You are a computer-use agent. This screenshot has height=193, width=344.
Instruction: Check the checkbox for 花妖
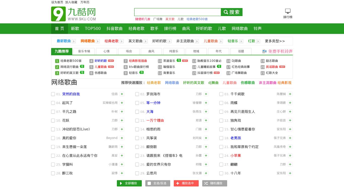53,120
